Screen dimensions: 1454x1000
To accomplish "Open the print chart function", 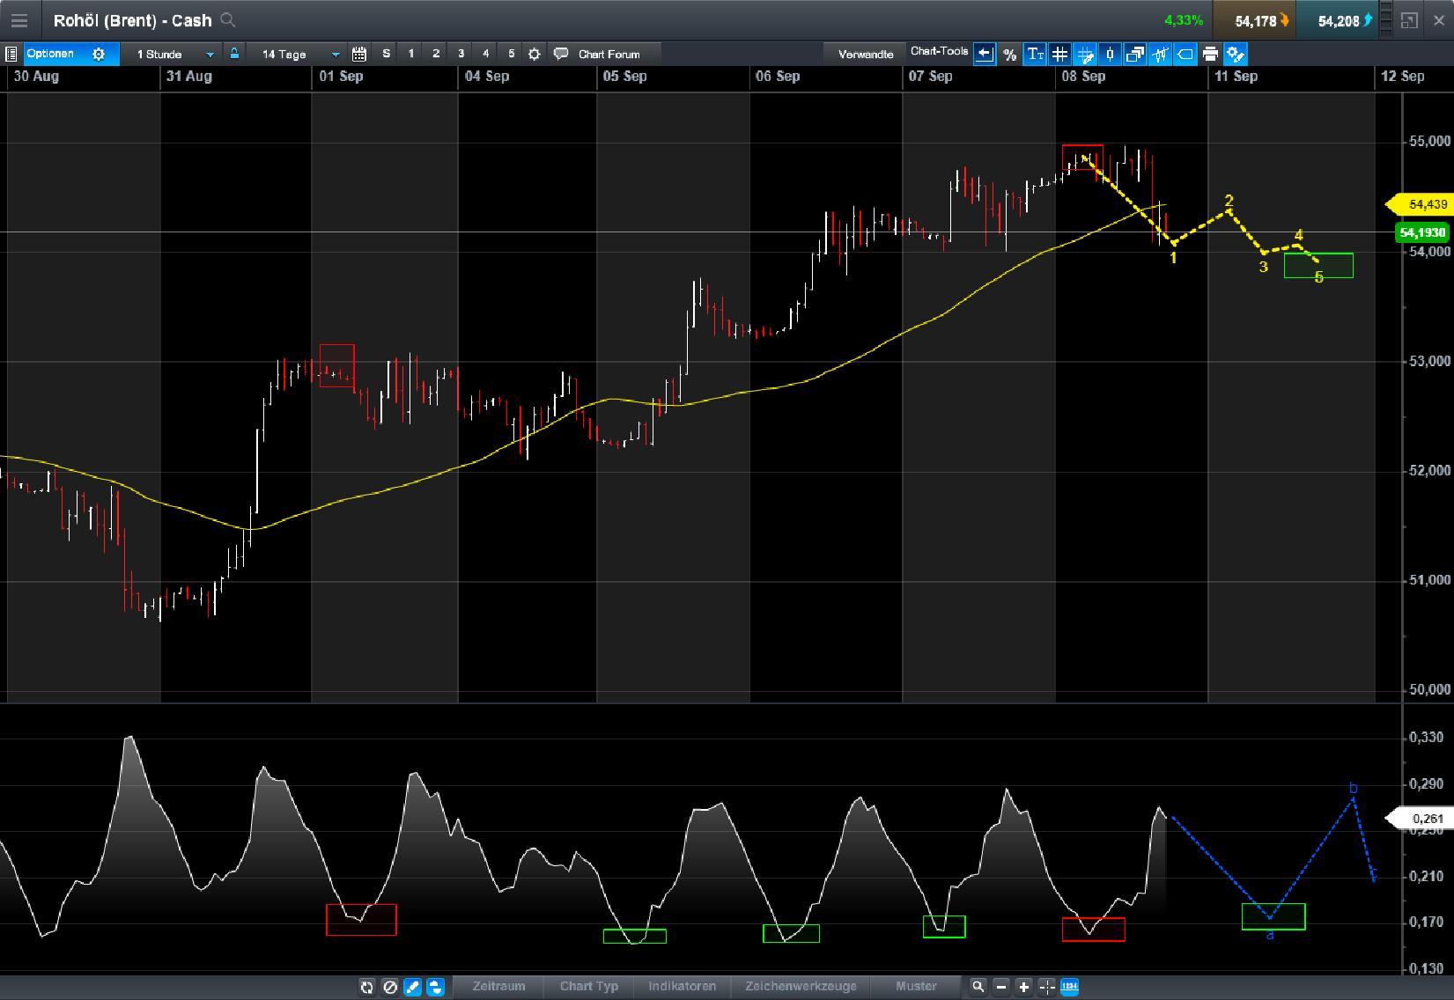I will 1210,54.
